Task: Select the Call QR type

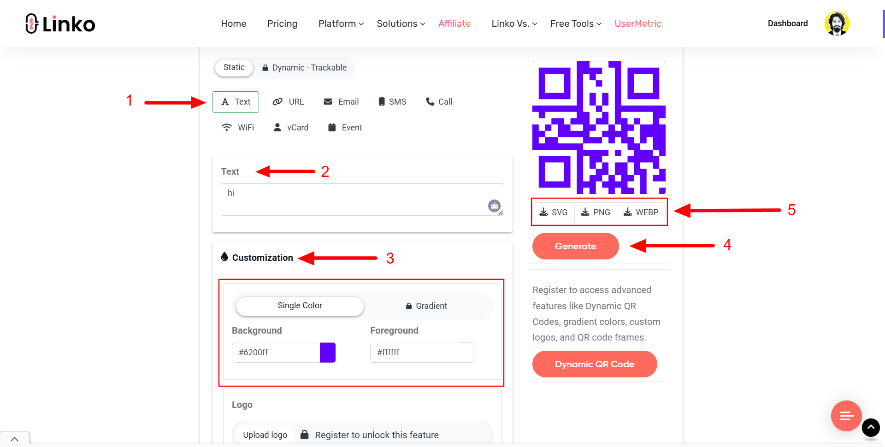Action: tap(439, 102)
